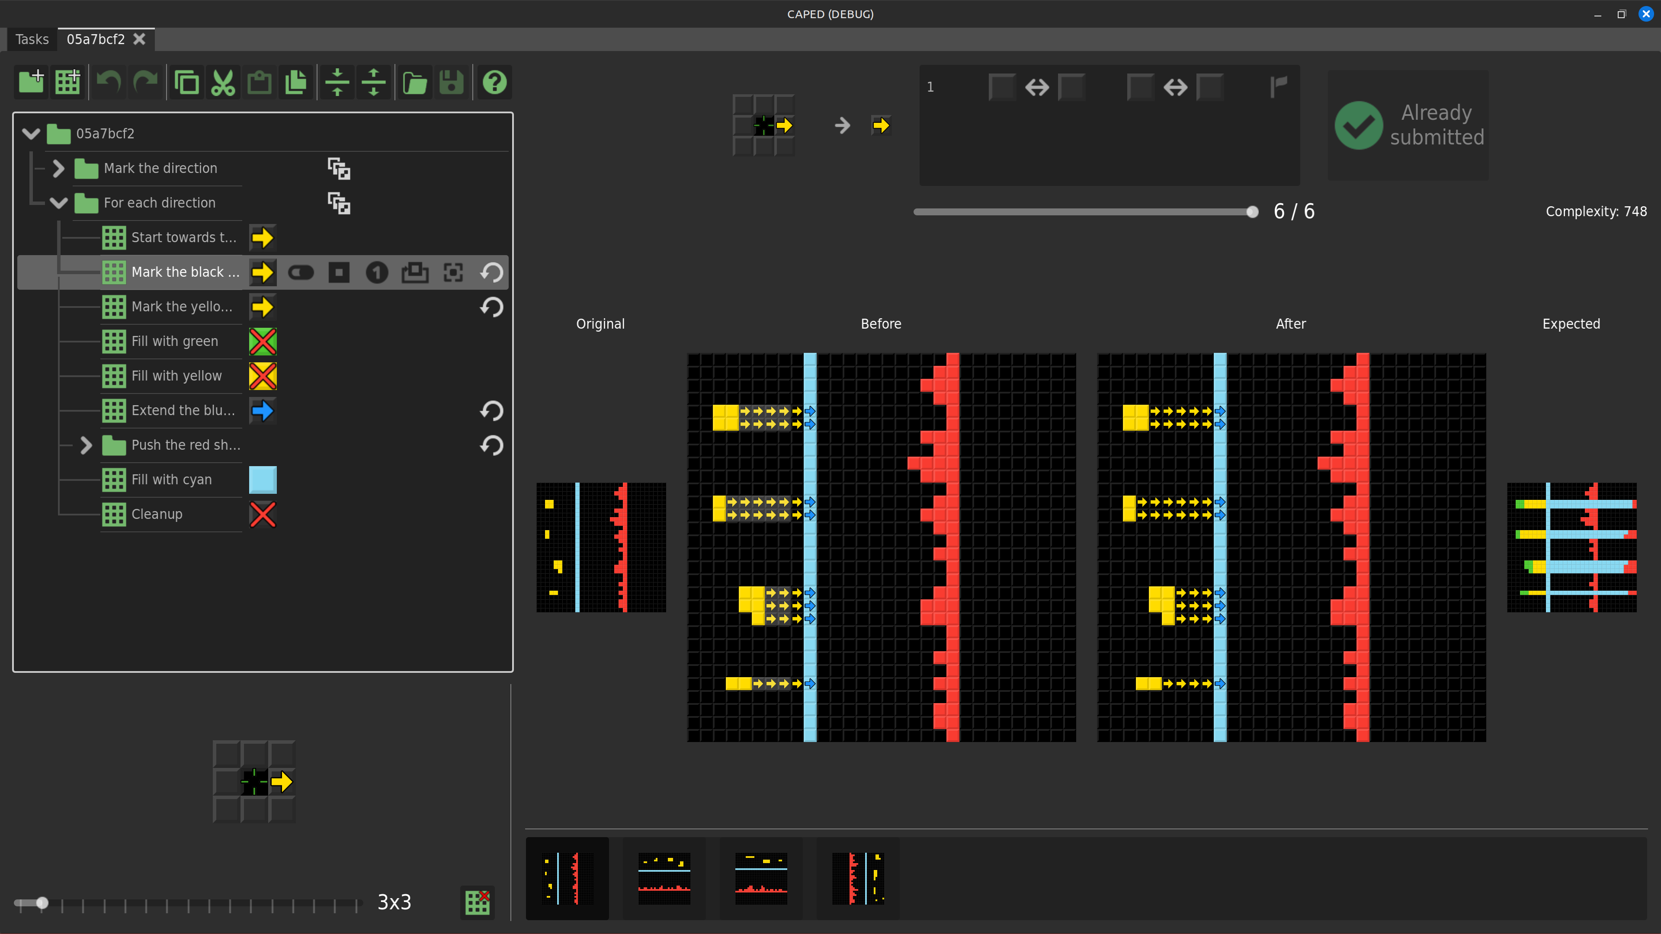Open the help question mark icon
The image size is (1661, 934).
494,83
